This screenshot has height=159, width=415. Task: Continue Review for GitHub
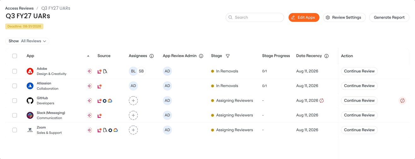click(x=359, y=101)
